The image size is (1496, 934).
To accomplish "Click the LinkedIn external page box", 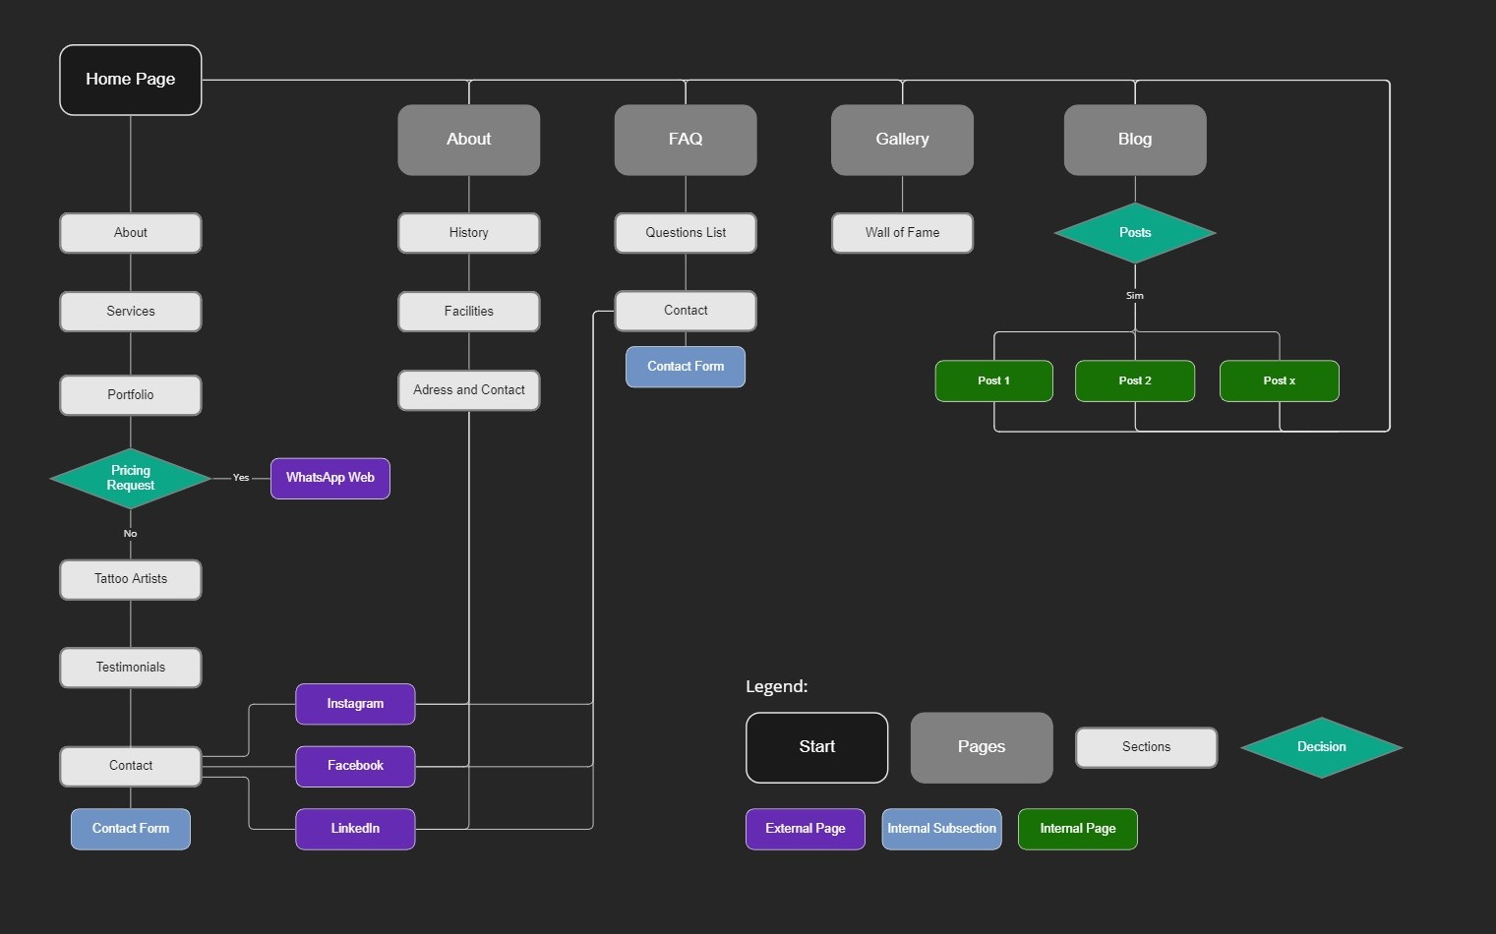I will [x=355, y=829].
